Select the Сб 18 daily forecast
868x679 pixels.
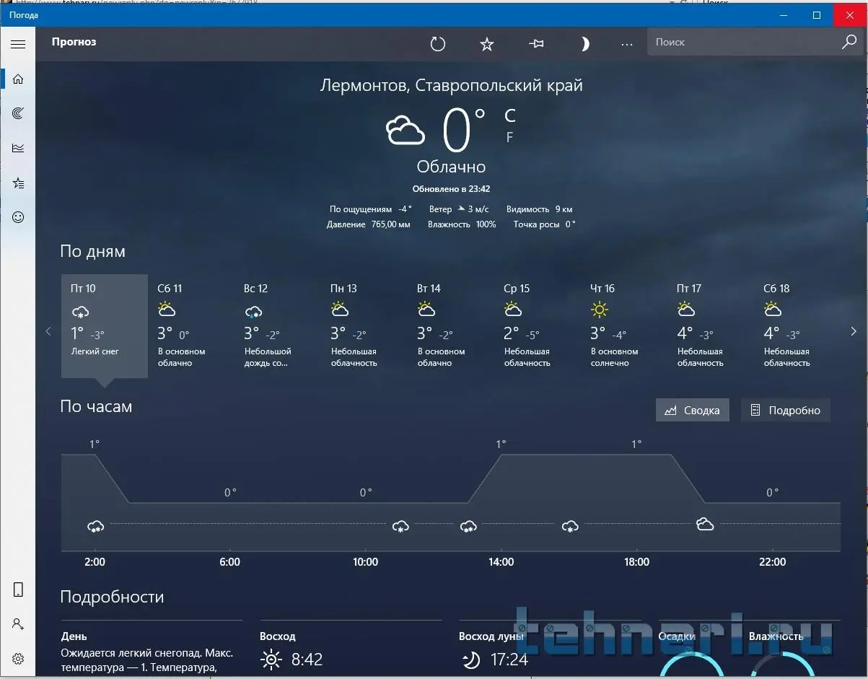pos(797,326)
